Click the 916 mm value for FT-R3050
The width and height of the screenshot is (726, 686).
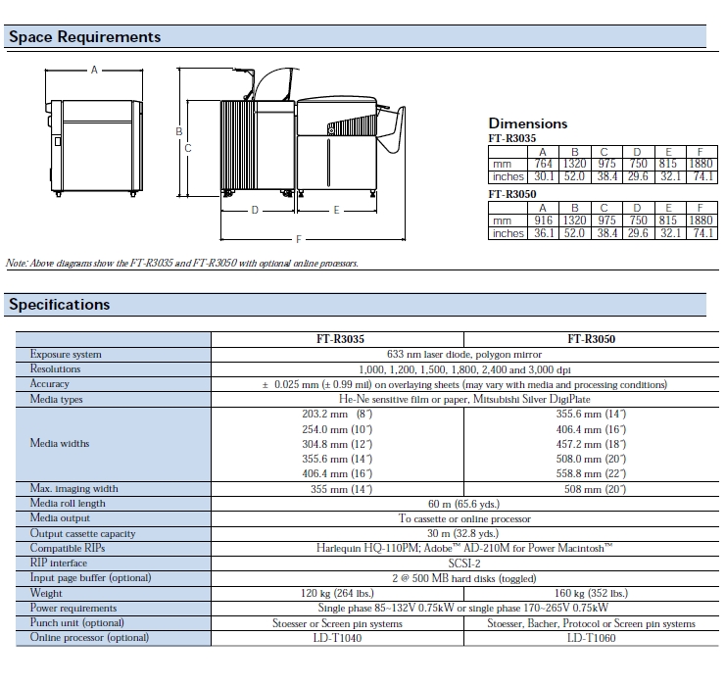coord(544,221)
